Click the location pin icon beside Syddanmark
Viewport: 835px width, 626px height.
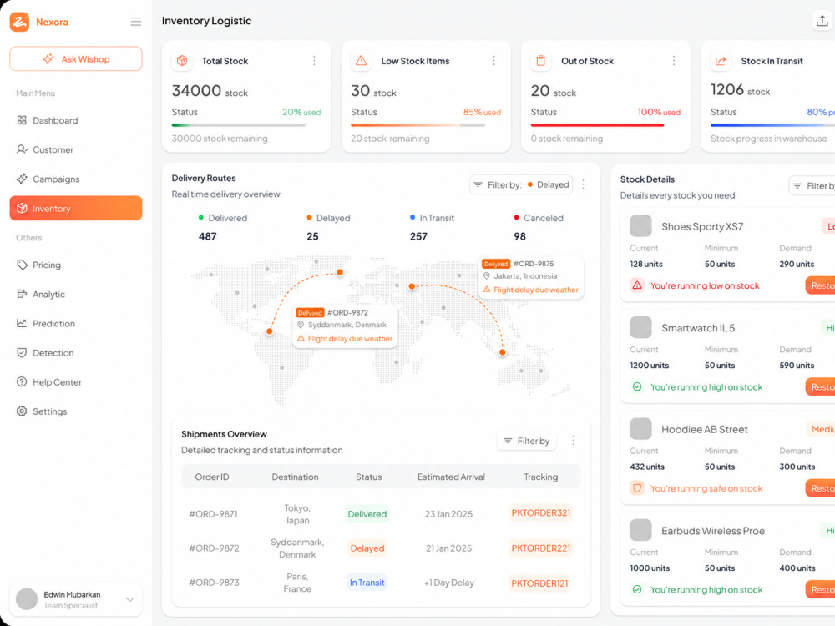301,325
